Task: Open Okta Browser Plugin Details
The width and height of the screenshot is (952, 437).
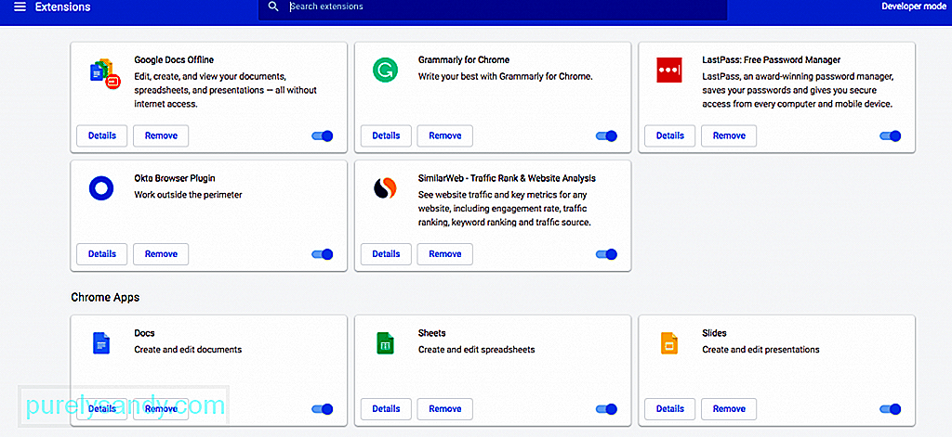Action: tap(102, 254)
